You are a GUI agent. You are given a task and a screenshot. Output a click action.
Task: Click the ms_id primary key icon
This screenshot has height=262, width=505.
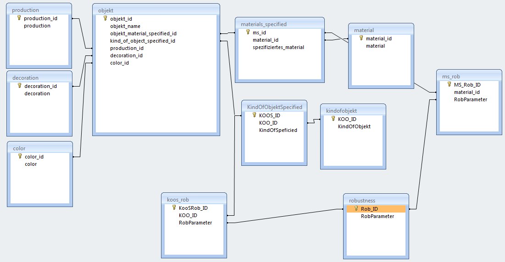click(248, 32)
